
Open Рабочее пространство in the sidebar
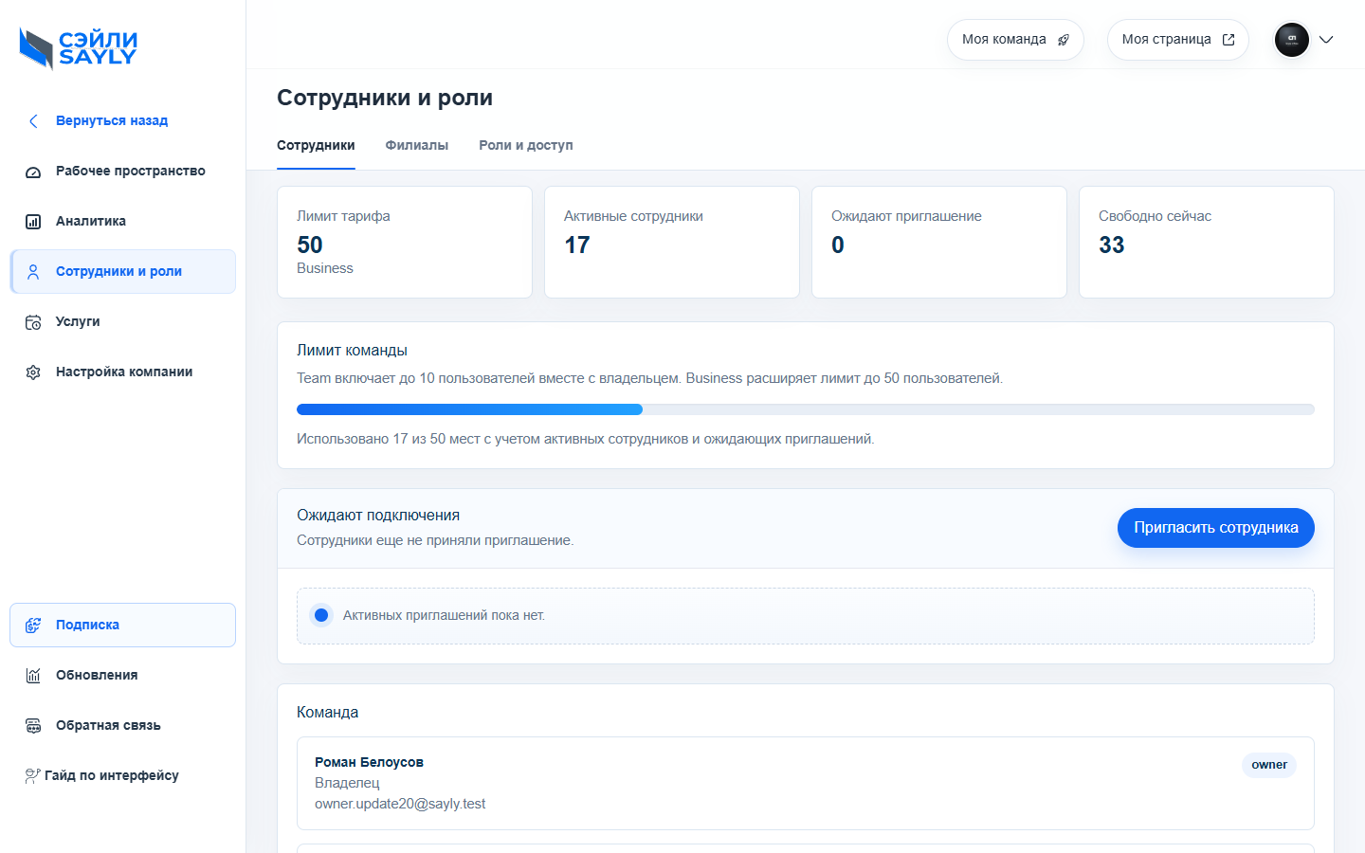[123, 172]
